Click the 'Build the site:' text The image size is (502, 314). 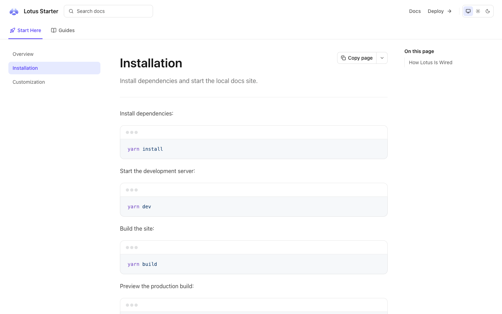137,229
